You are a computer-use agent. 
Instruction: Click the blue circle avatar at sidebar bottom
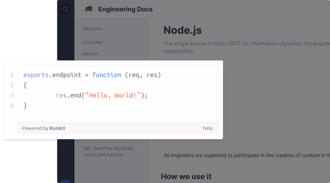(65, 181)
